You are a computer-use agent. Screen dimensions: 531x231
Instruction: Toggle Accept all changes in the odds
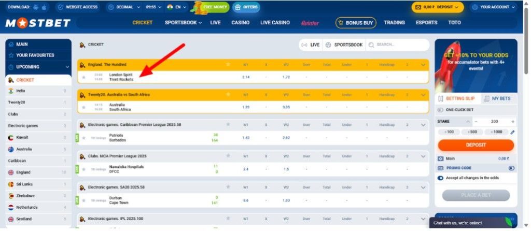pyautogui.click(x=441, y=178)
